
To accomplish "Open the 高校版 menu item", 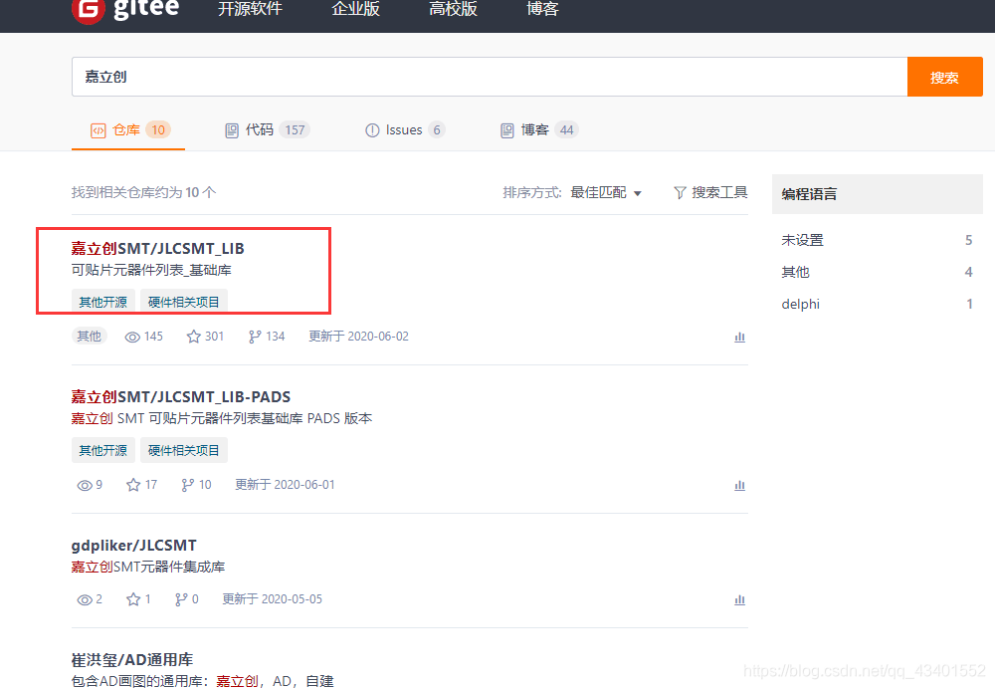I will [x=453, y=9].
